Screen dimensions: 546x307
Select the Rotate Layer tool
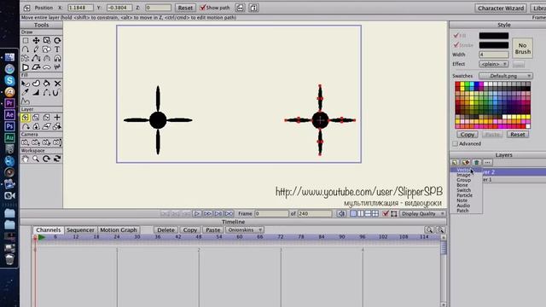point(46,118)
